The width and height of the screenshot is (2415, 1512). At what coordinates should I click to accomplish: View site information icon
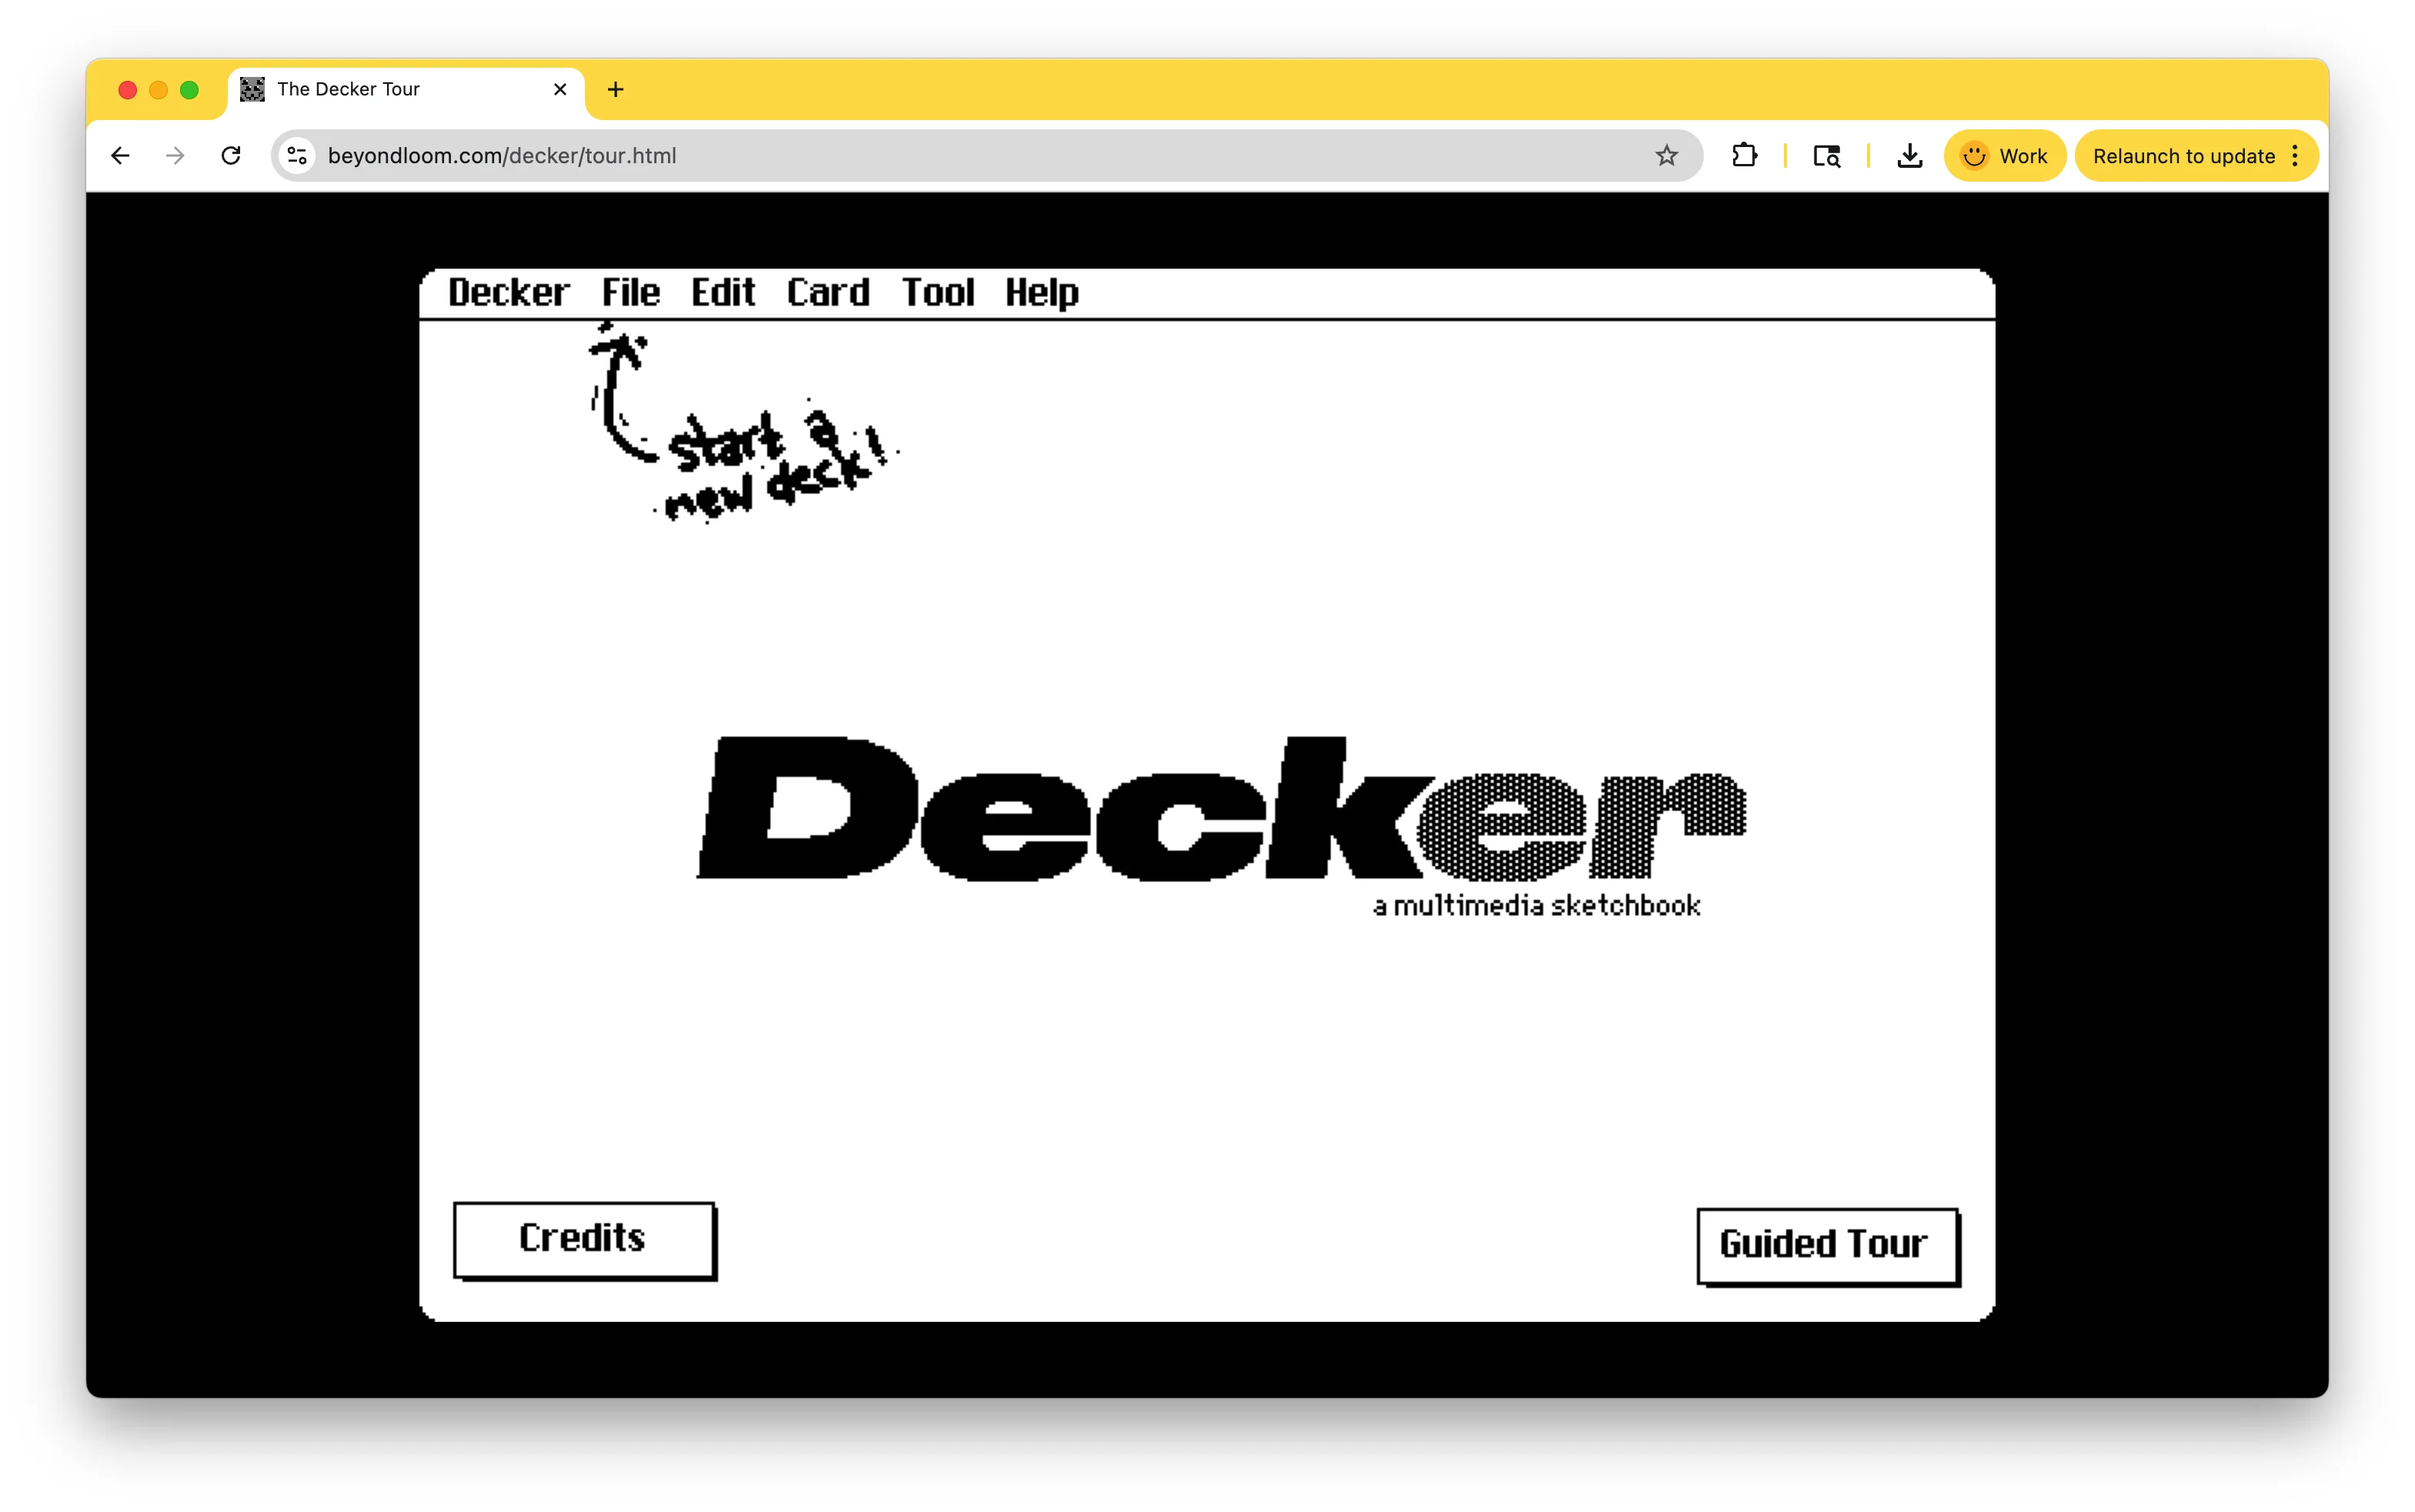(297, 156)
